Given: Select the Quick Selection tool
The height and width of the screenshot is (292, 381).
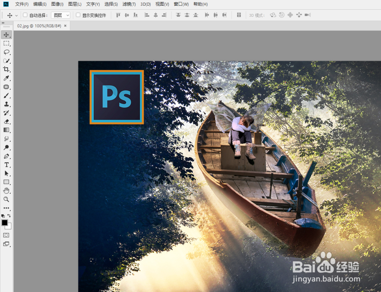Looking at the screenshot, I should pos(6,61).
